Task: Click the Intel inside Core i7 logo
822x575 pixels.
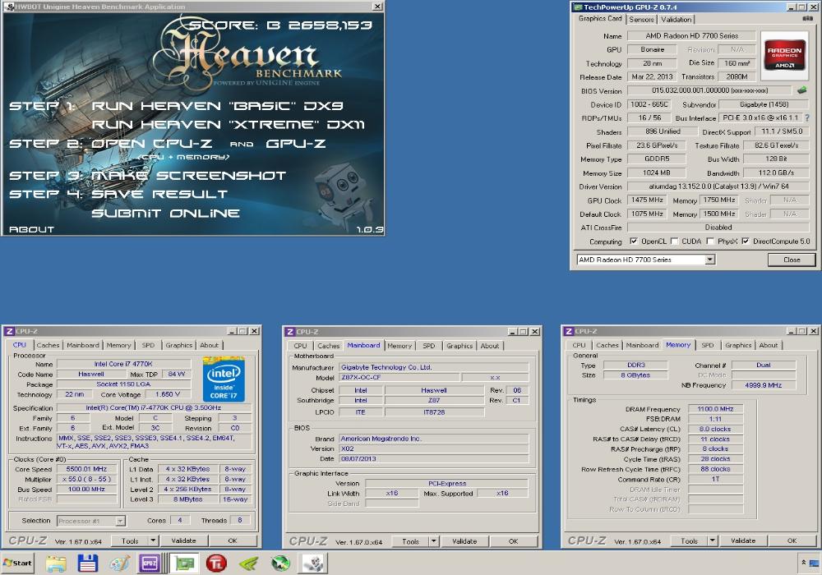Action: pos(224,379)
